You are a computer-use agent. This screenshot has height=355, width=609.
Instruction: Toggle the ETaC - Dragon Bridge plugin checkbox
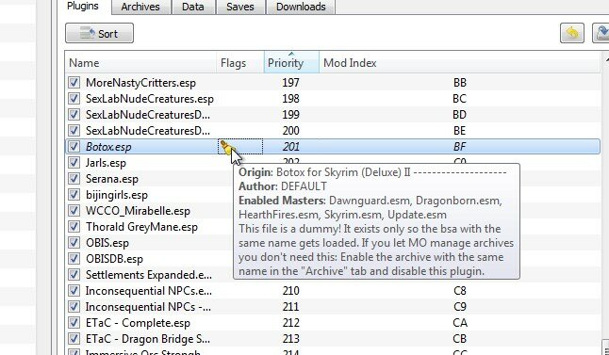[74, 339]
